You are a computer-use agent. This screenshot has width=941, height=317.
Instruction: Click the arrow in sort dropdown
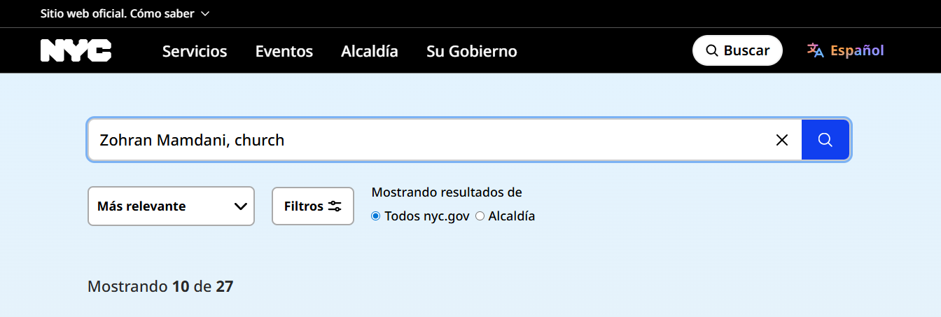click(240, 206)
